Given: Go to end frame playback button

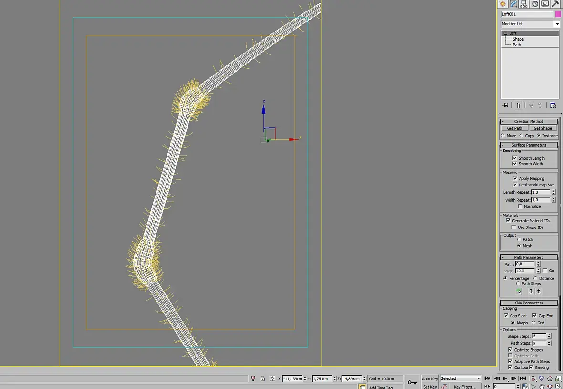Looking at the screenshot, I should tap(523, 378).
